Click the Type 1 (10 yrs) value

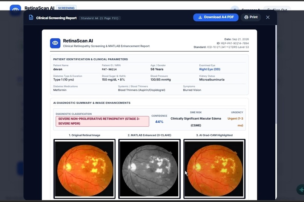[63, 80]
